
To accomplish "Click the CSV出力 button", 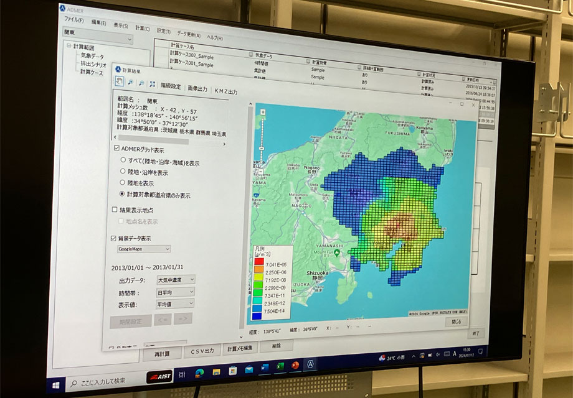I will (x=202, y=350).
